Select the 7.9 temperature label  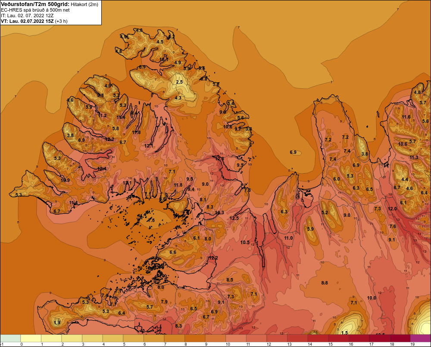pos(164,302)
